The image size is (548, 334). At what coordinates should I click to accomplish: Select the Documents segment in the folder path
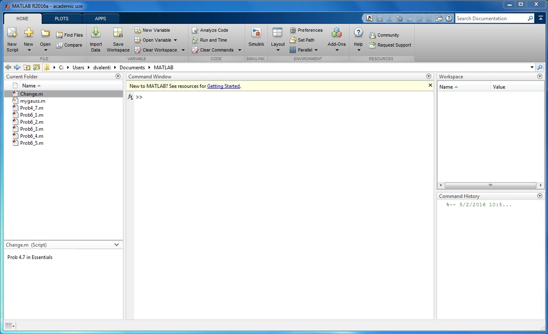[132, 67]
